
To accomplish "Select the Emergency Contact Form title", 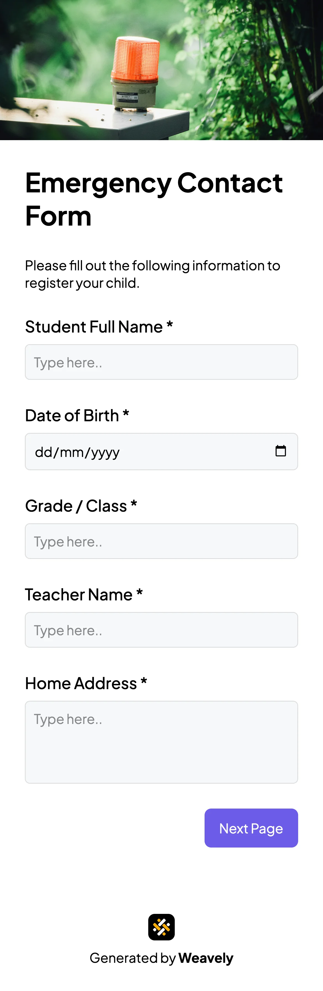I will (153, 198).
